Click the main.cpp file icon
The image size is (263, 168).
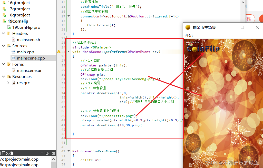point(13,52)
